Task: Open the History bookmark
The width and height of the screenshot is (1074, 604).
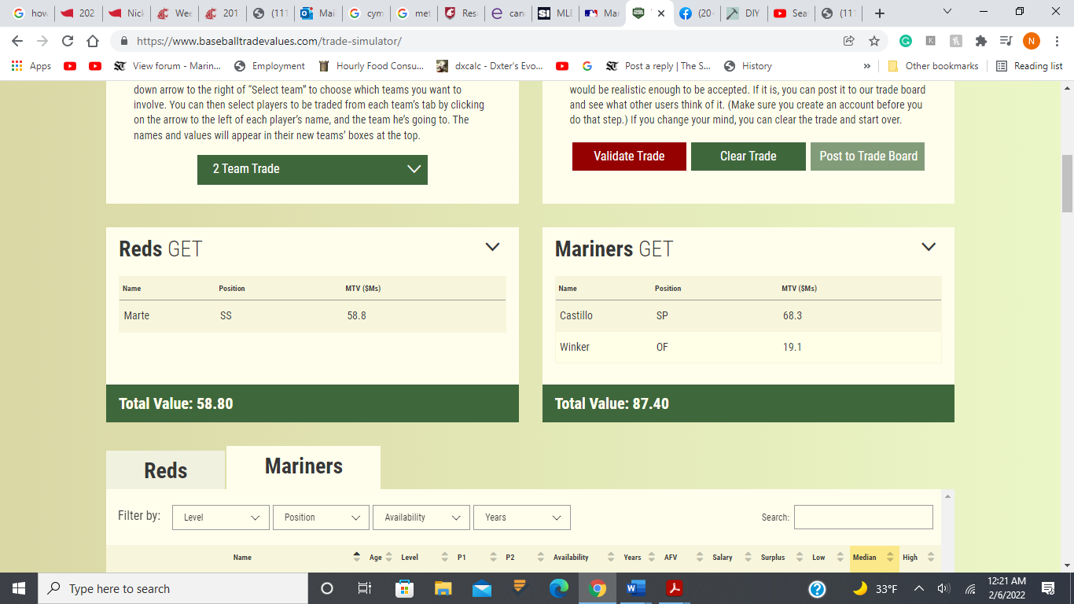Action: (x=748, y=66)
